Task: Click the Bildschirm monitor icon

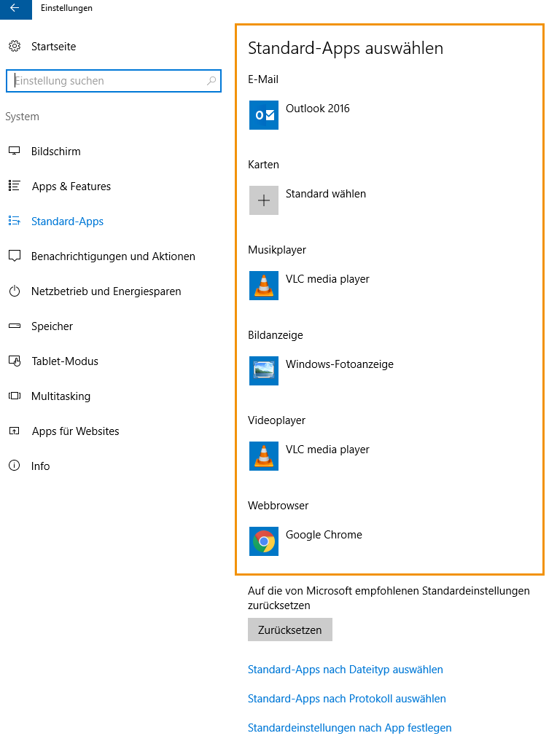Action: coord(15,152)
